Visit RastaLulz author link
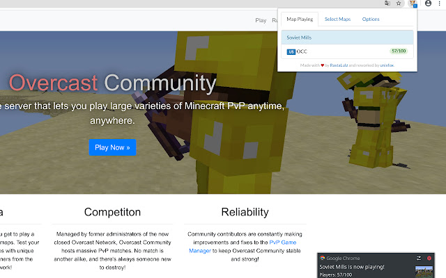The image size is (446, 278). coord(339,65)
